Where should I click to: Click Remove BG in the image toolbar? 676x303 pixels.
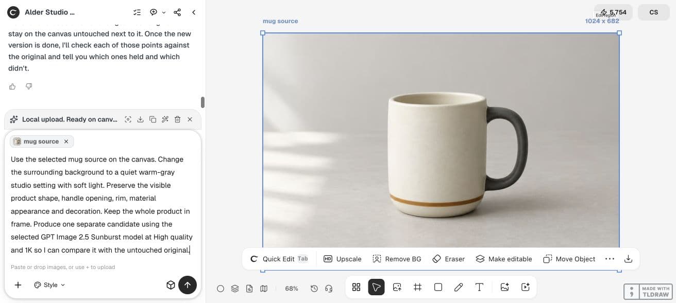tap(397, 259)
